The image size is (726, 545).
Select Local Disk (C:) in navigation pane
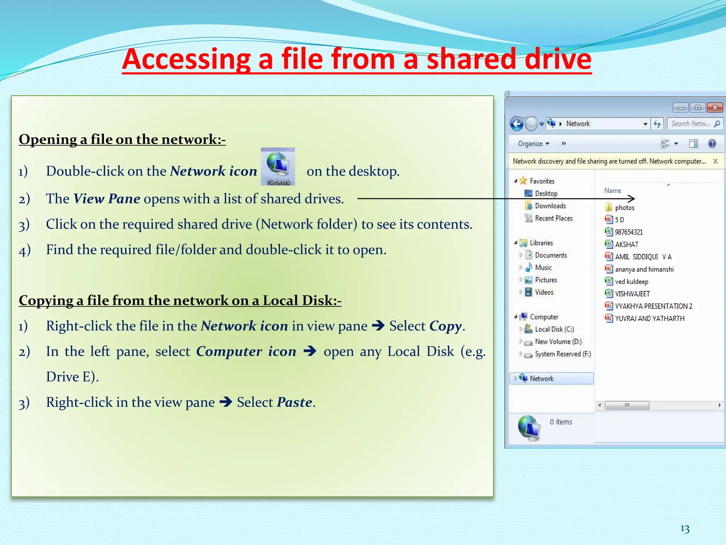pyautogui.click(x=554, y=329)
